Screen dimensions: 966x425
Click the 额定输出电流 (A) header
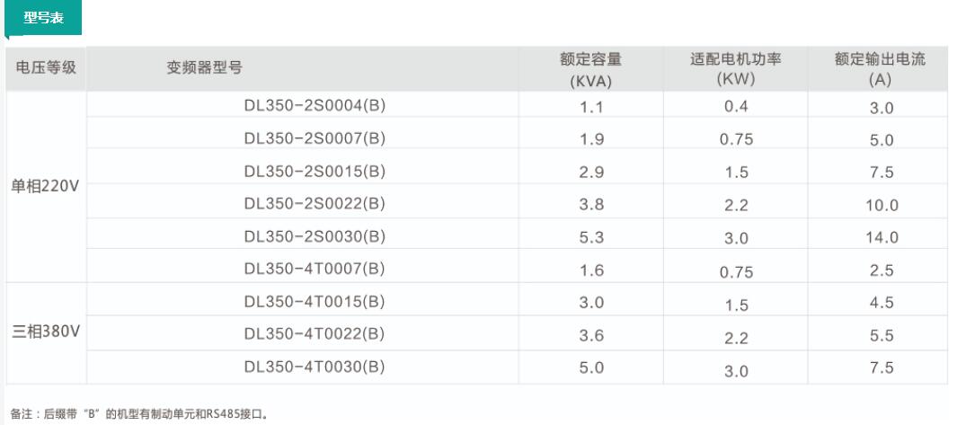click(x=880, y=69)
